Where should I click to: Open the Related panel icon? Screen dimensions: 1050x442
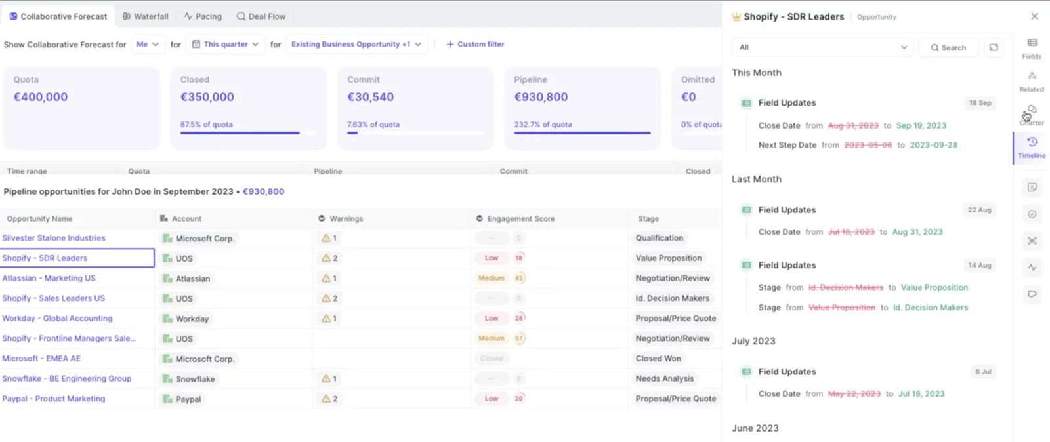point(1032,75)
